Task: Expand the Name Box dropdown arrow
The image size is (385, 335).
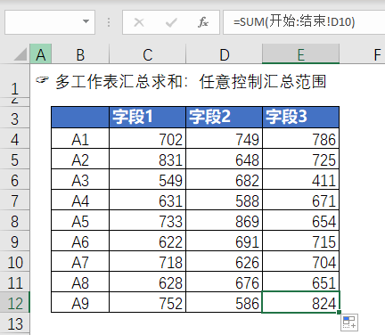Action: click(x=86, y=21)
